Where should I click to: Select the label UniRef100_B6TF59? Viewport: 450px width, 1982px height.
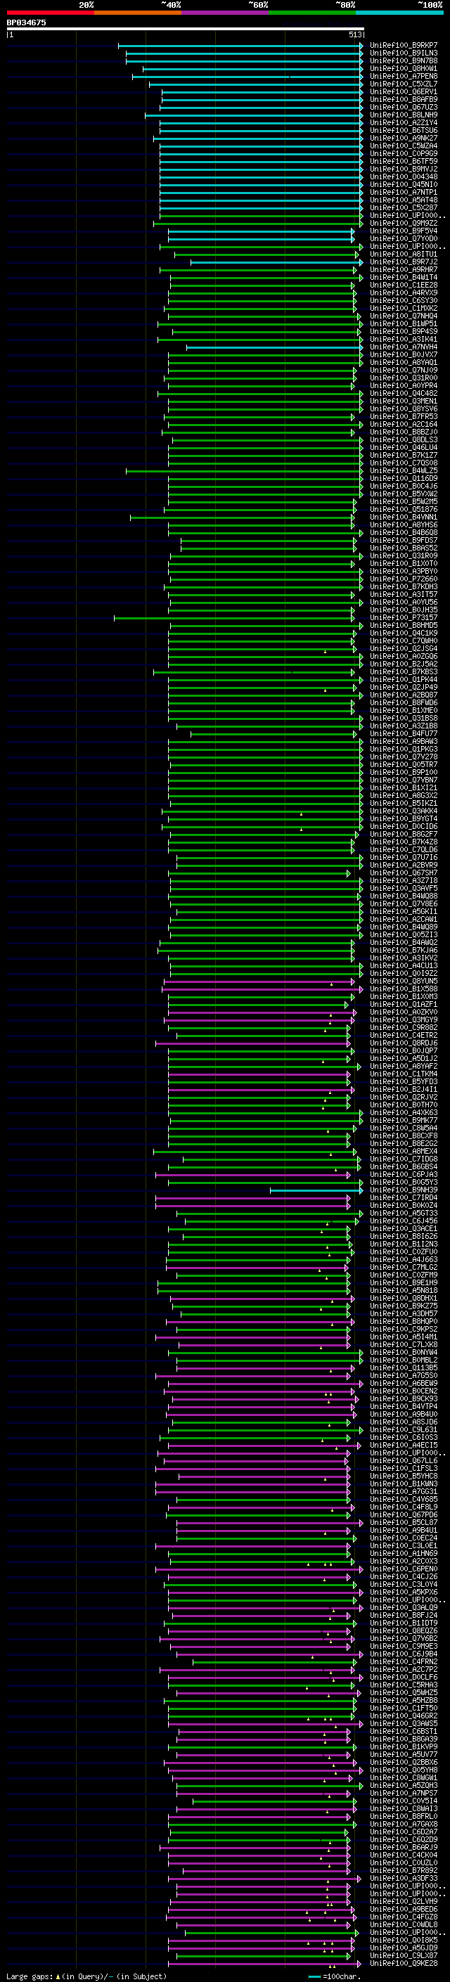tap(404, 161)
